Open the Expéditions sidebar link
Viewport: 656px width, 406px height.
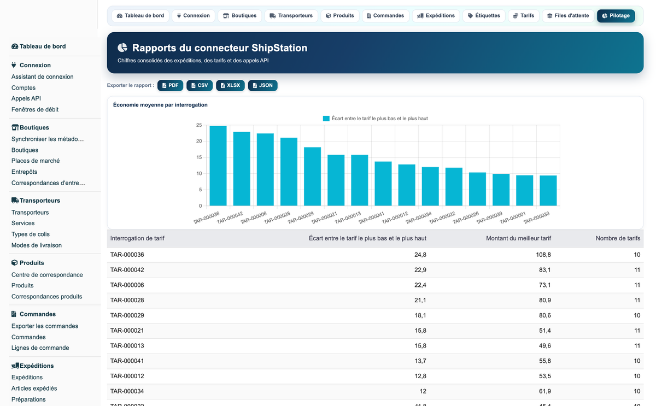(x=27, y=378)
